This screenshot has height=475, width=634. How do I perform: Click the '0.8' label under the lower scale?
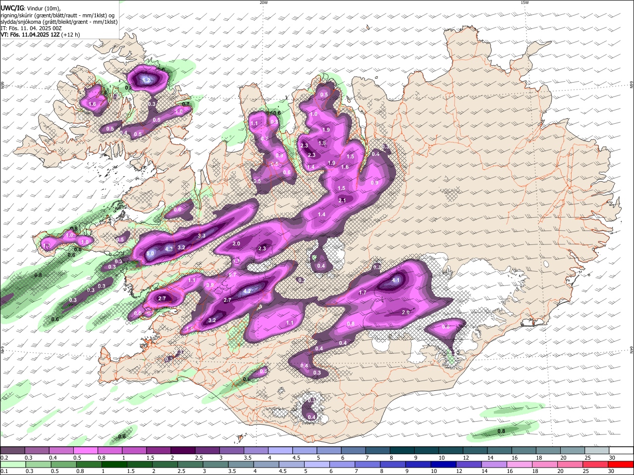point(80,472)
